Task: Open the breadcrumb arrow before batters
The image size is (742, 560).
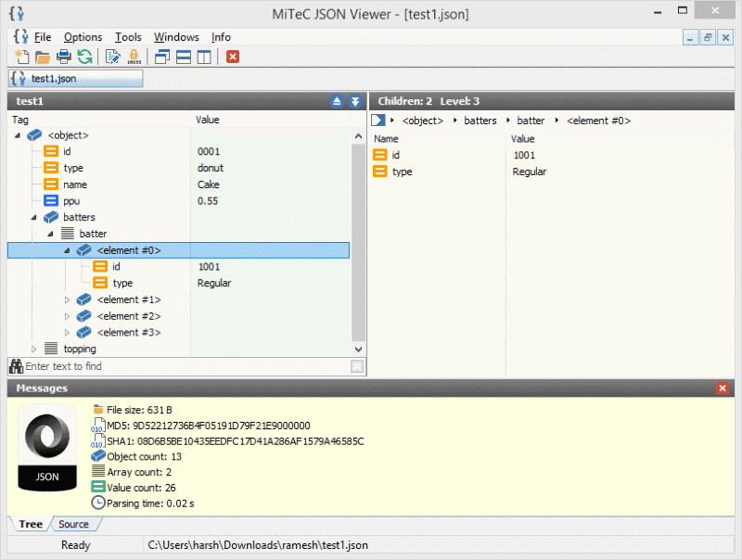Action: click(454, 121)
